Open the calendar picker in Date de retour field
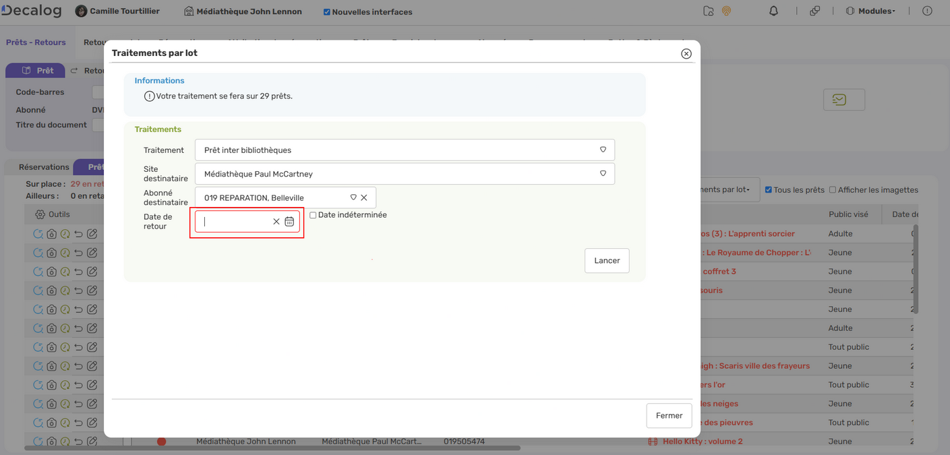The image size is (950, 455). [x=290, y=220]
